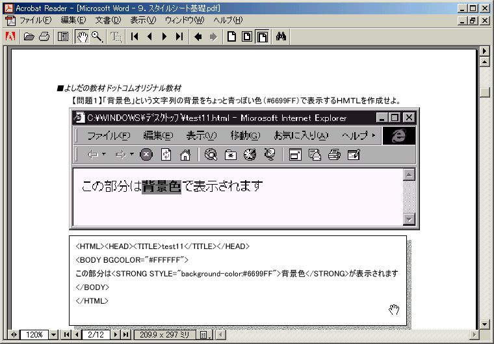
Task: Print the document using the printer icon
Action: point(44,36)
